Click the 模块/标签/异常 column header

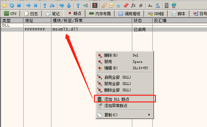[92, 20]
